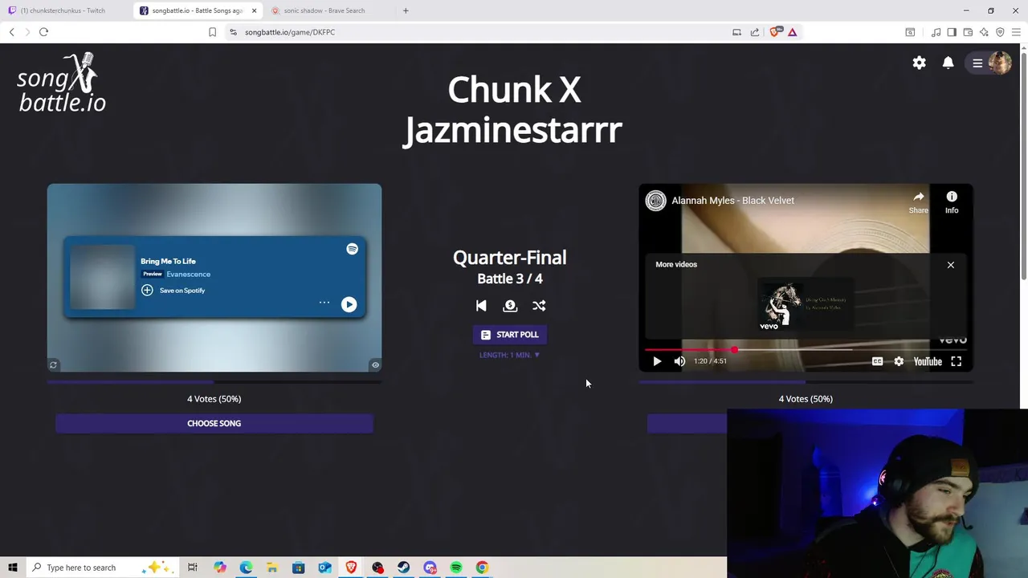Open more options dots on Spotify embed

click(x=324, y=303)
